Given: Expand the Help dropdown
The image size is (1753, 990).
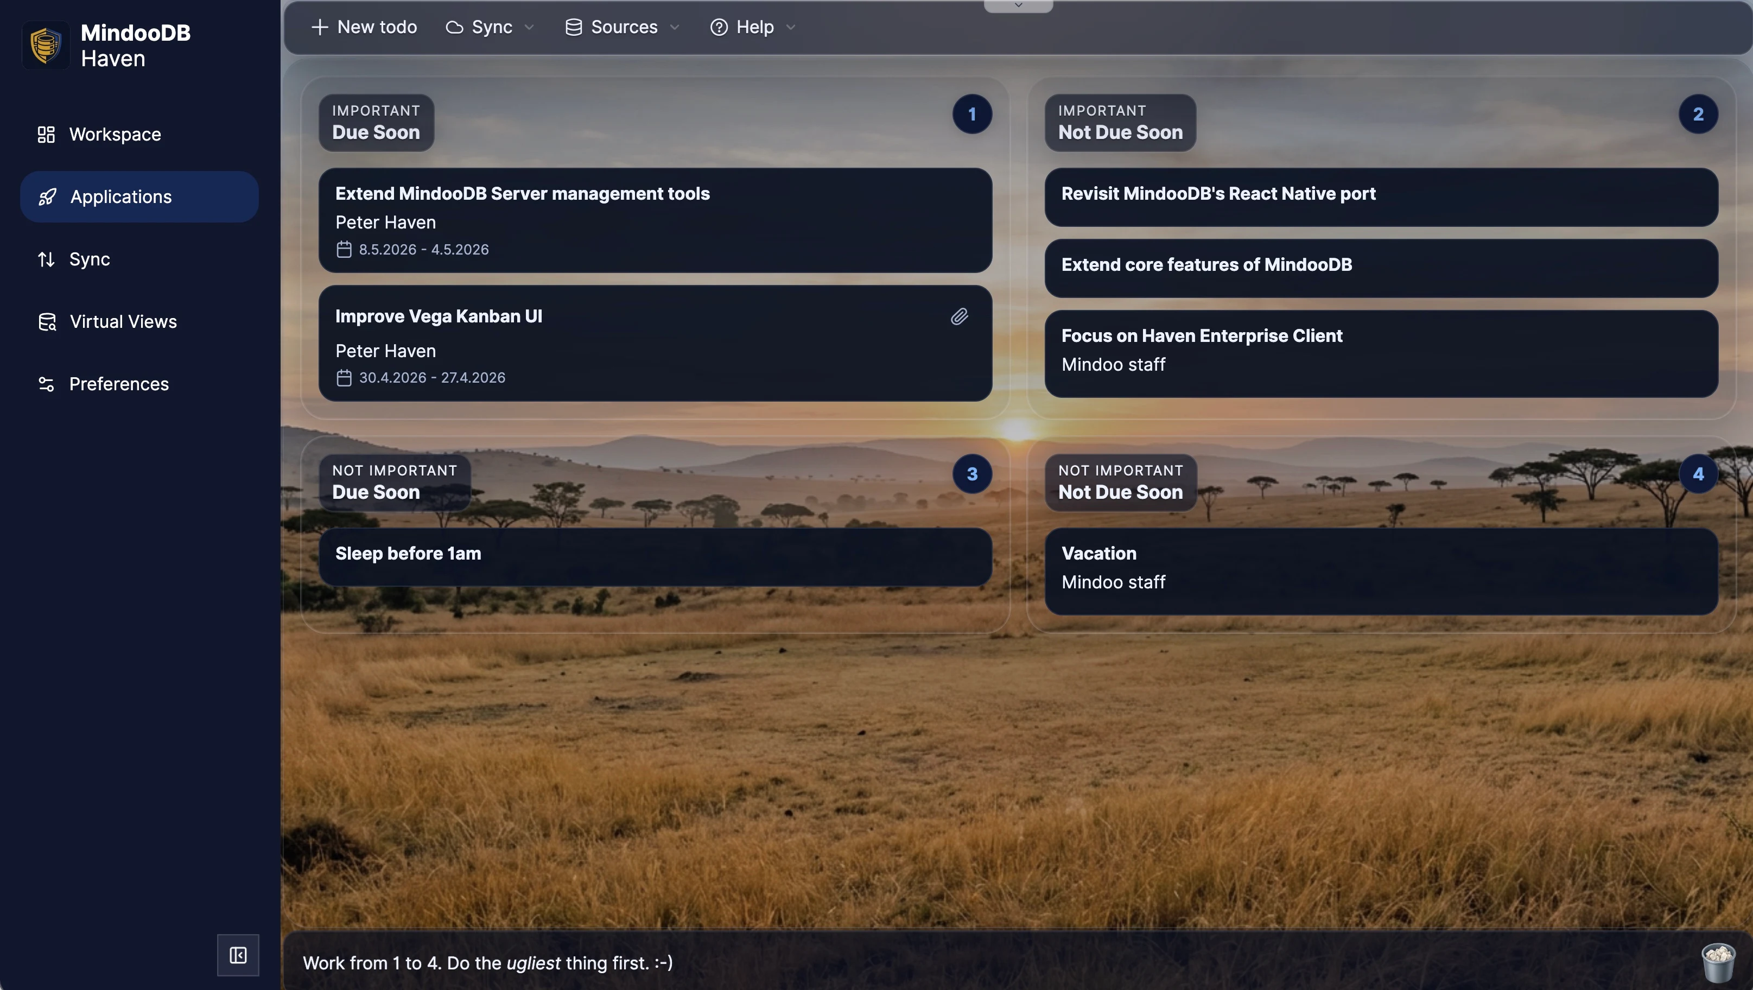Looking at the screenshot, I should (790, 27).
